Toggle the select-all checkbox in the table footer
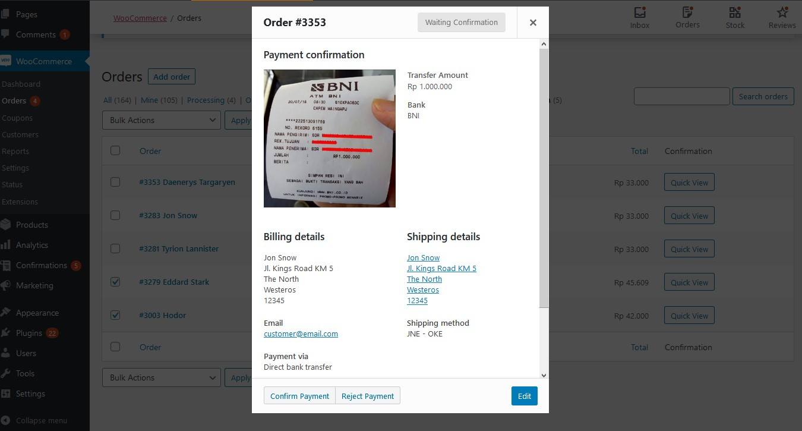802x431 pixels. click(x=115, y=347)
